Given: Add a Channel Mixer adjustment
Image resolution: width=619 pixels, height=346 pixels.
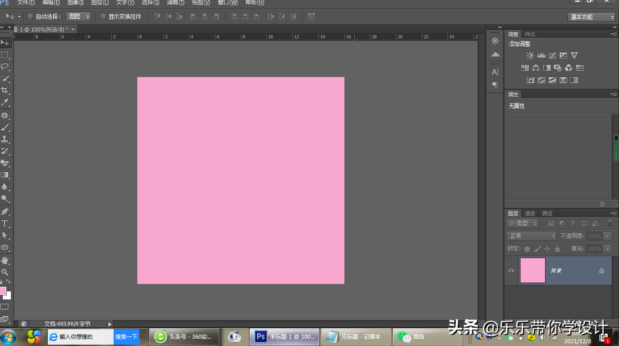Looking at the screenshot, I should [569, 68].
